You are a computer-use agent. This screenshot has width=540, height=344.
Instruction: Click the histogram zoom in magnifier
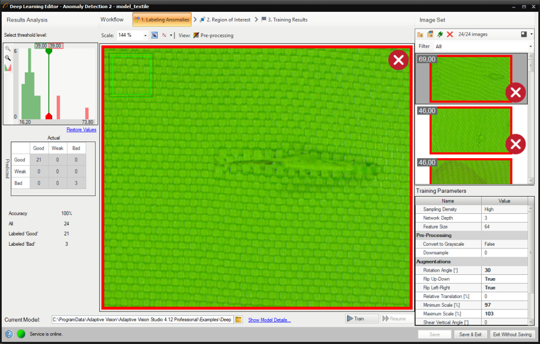tap(8, 49)
